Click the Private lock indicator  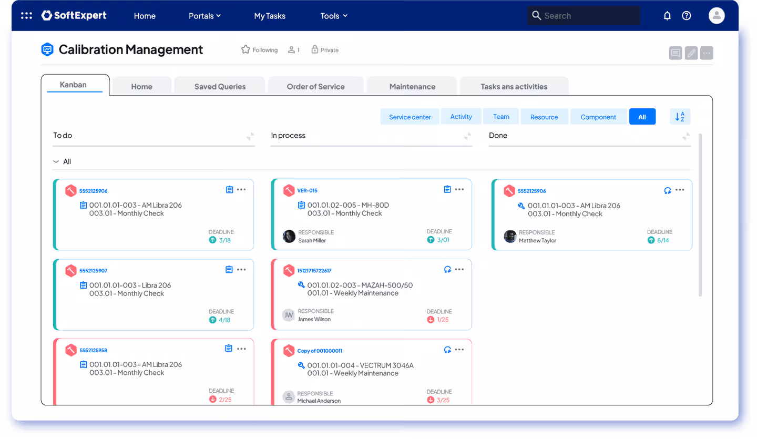(x=325, y=50)
